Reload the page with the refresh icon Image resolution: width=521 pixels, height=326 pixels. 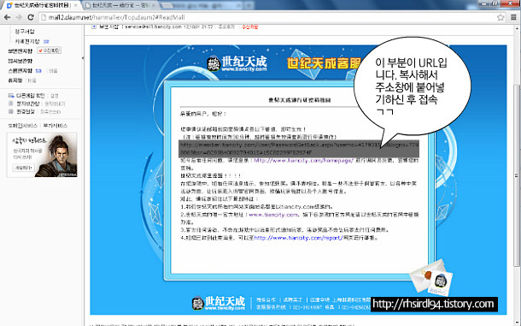(x=31, y=17)
